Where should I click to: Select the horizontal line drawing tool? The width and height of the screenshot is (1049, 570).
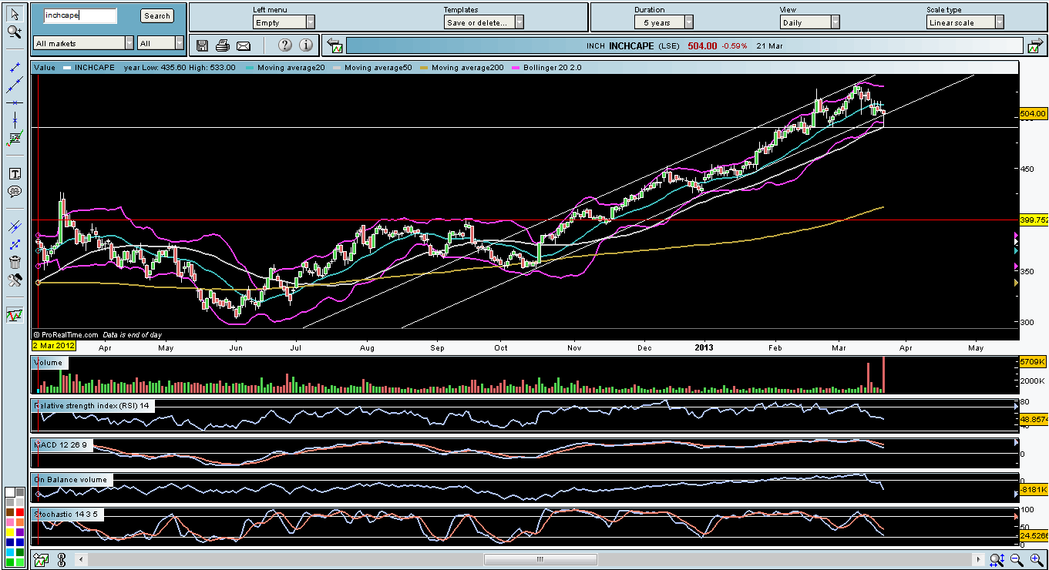pos(15,102)
